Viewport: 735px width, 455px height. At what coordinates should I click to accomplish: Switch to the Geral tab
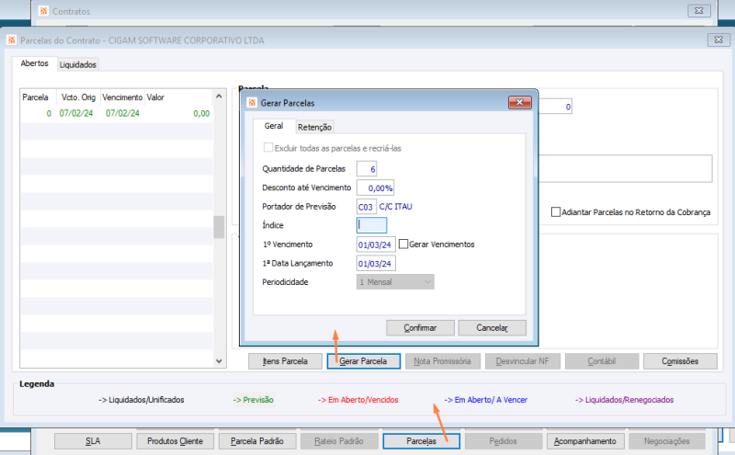click(x=274, y=126)
